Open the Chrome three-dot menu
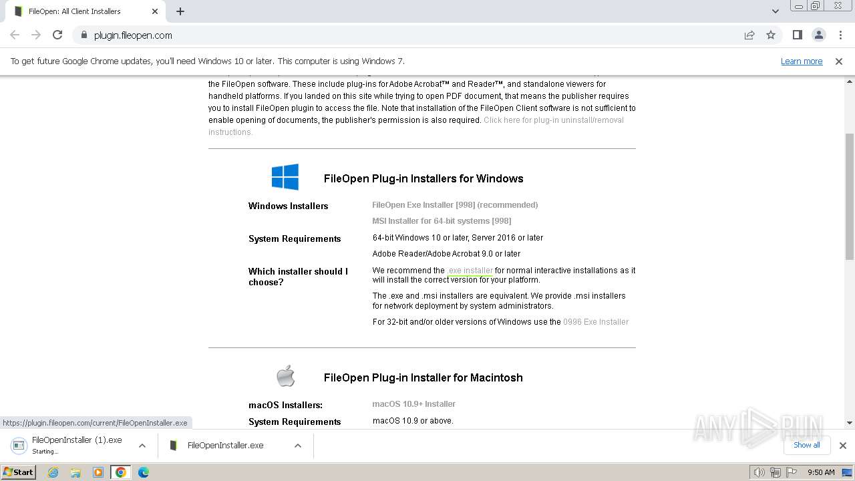Screen dimensions: 855x481 (x=840, y=35)
